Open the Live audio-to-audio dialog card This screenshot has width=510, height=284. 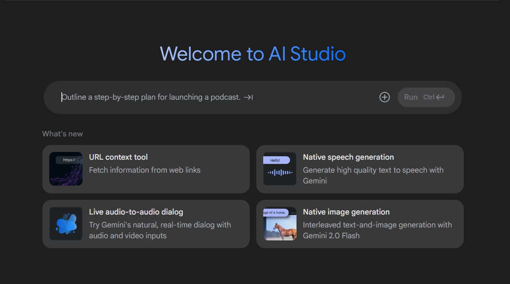click(146, 224)
